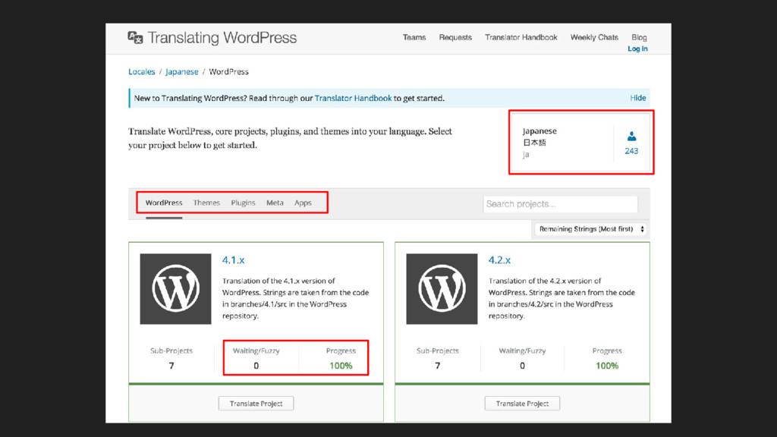Click the 100% progress of 4.2.x
The image size is (777, 437).
pyautogui.click(x=607, y=366)
